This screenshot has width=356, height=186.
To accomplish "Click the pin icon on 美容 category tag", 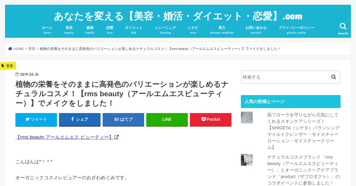I will (3, 66).
